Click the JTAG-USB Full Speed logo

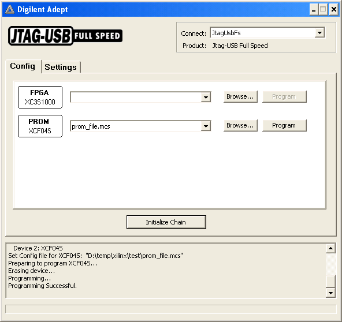[x=65, y=36]
